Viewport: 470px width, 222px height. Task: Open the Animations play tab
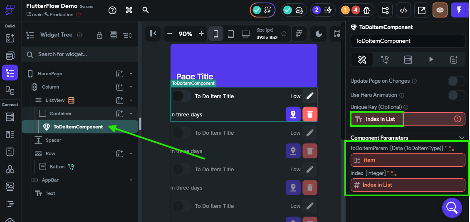pos(431,59)
